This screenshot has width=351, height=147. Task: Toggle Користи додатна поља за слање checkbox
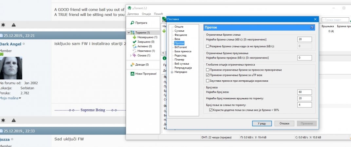[211, 110]
